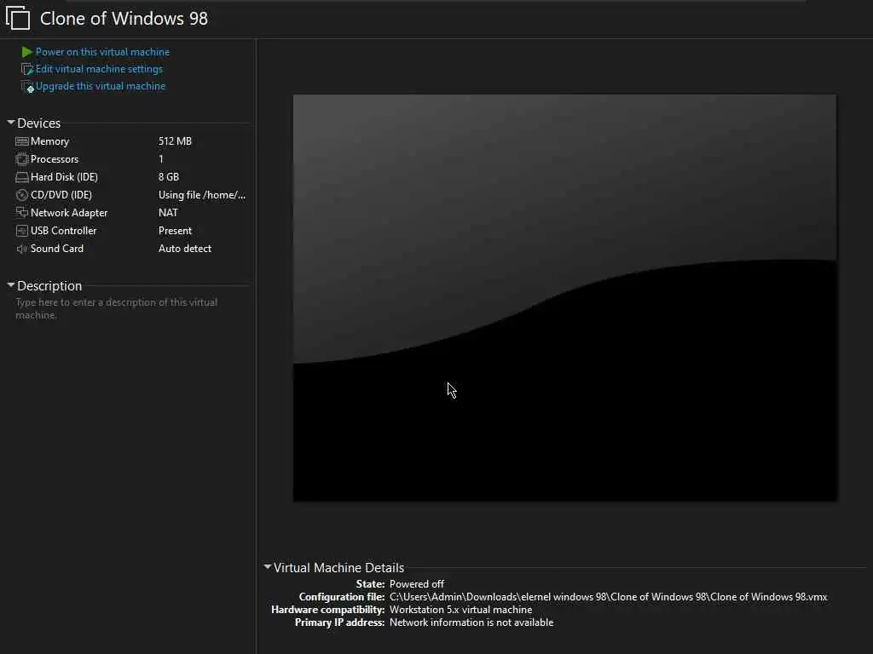The width and height of the screenshot is (873, 654).
Task: Select the Network Adapter label
Action: [69, 212]
